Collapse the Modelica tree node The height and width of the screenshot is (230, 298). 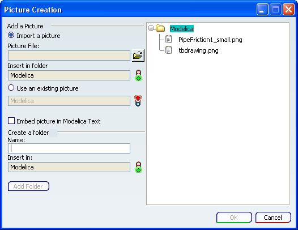click(x=151, y=28)
